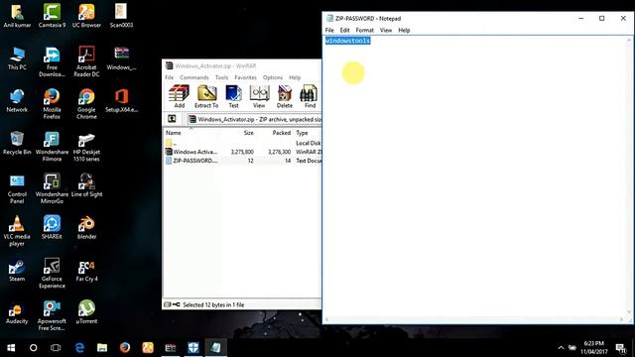
Task: Select Mozilla Firefox desktop icon
Action: (x=52, y=104)
